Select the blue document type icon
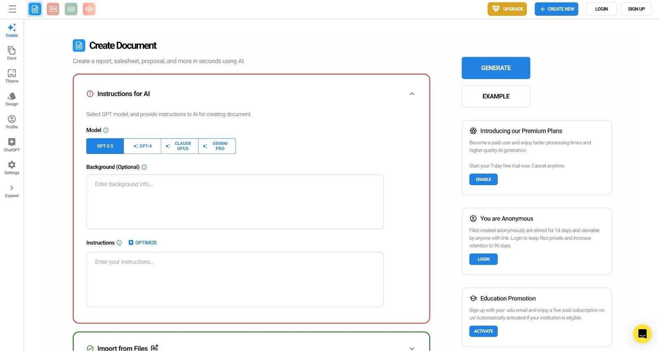Image resolution: width=659 pixels, height=351 pixels. coord(35,9)
